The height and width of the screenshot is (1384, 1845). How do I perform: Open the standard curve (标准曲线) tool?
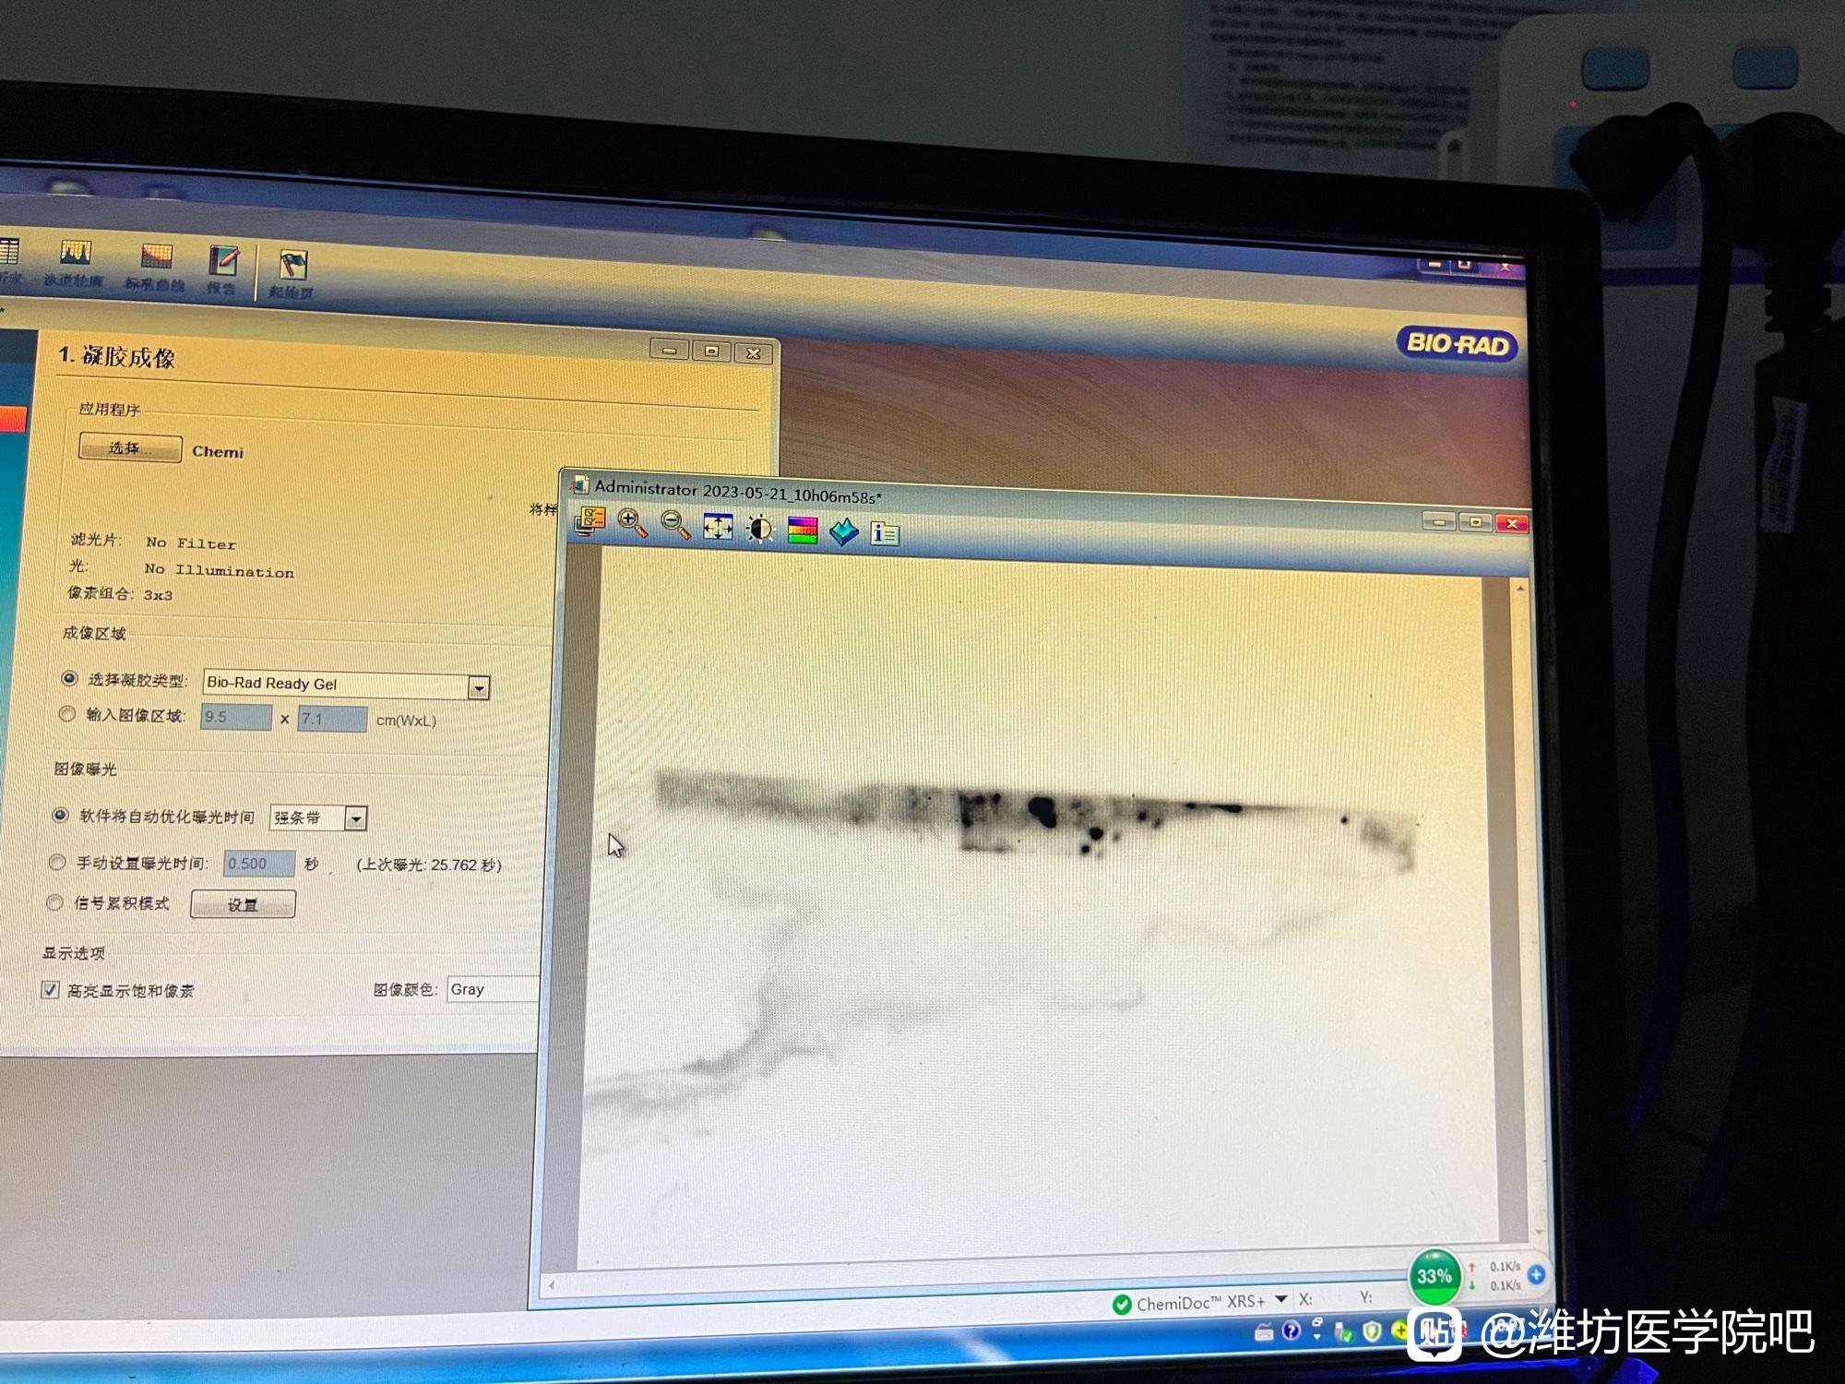point(155,268)
